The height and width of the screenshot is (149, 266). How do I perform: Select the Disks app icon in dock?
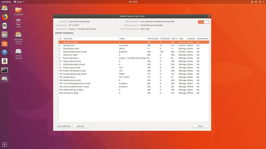point(5,79)
